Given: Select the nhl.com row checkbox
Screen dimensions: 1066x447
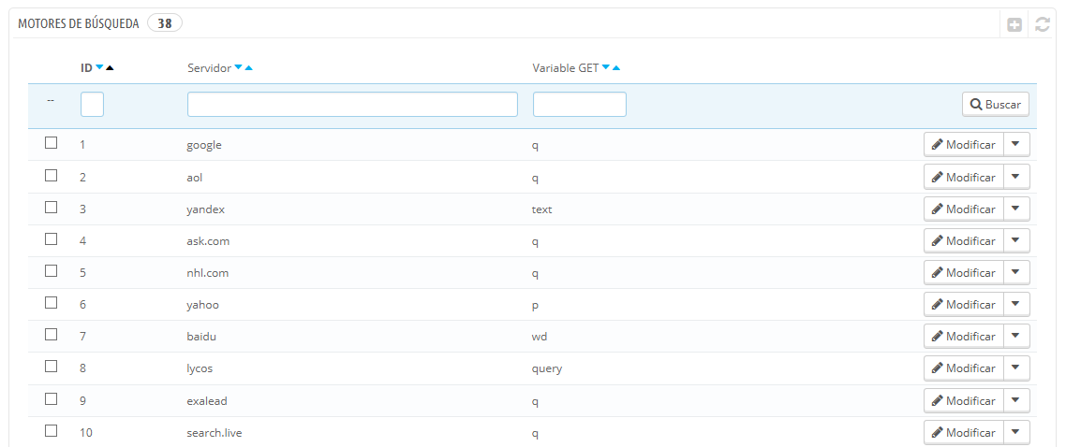Looking at the screenshot, I should tap(51, 270).
